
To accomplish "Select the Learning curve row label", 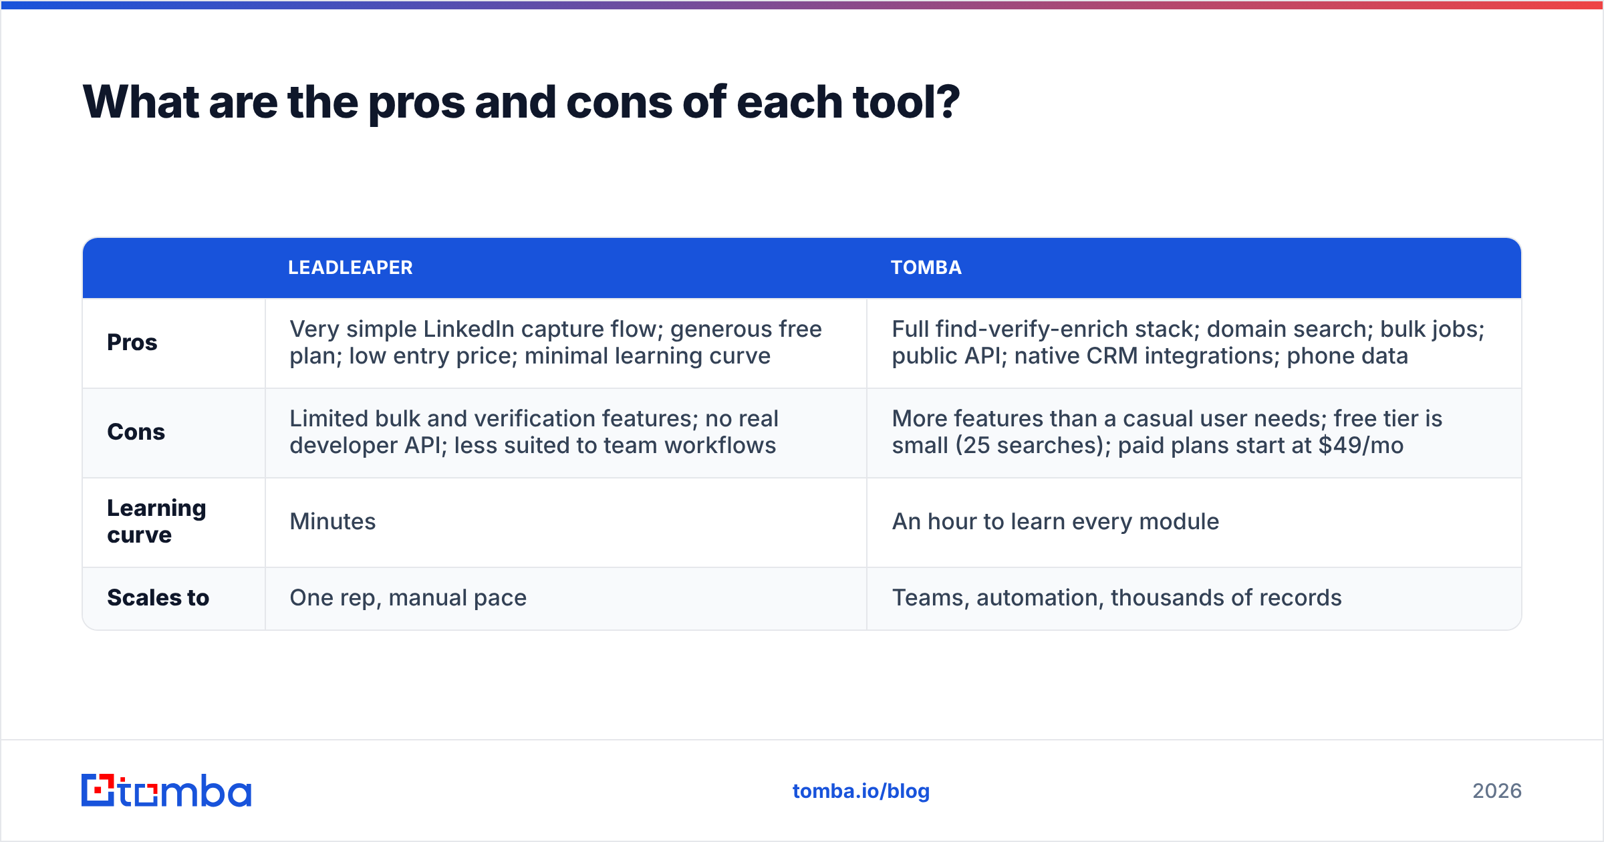I will tap(156, 521).
